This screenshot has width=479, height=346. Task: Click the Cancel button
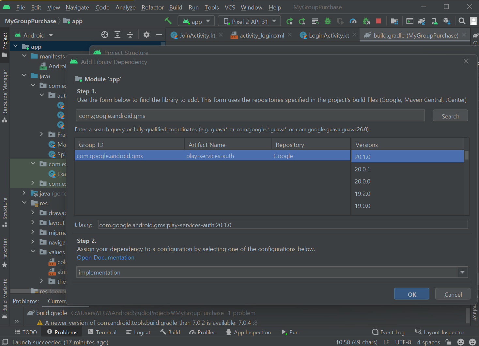tap(453, 294)
